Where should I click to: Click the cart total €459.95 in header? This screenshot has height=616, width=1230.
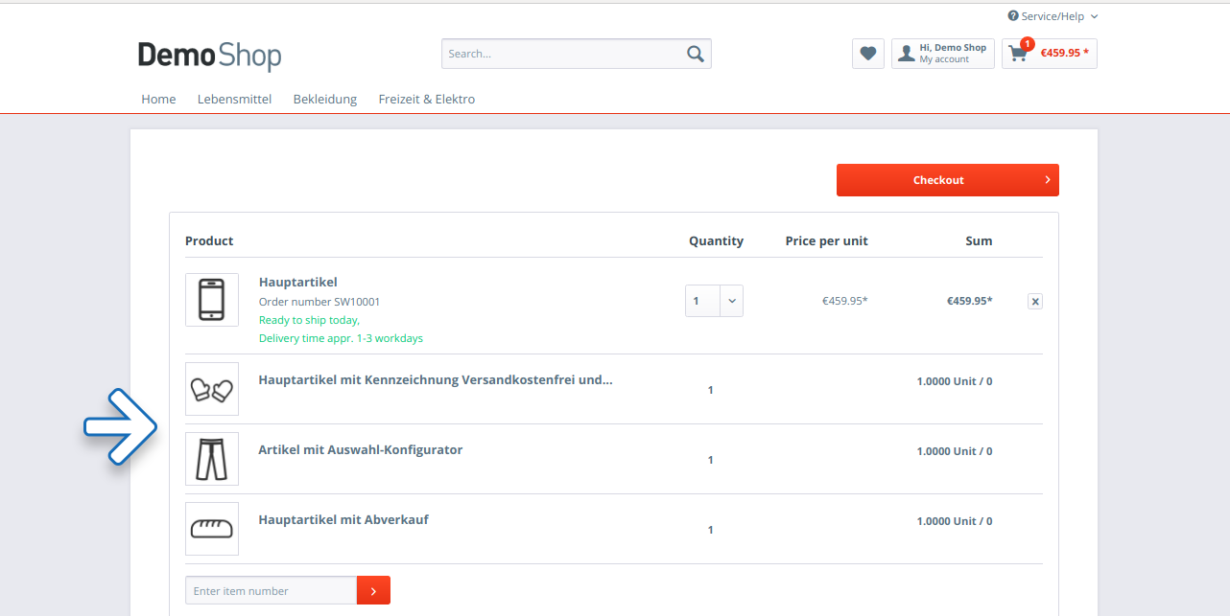tap(1065, 54)
